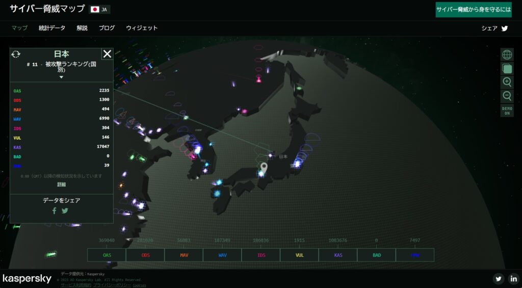Open Cookies footer link
This screenshot has height=288, width=522.
click(139, 285)
